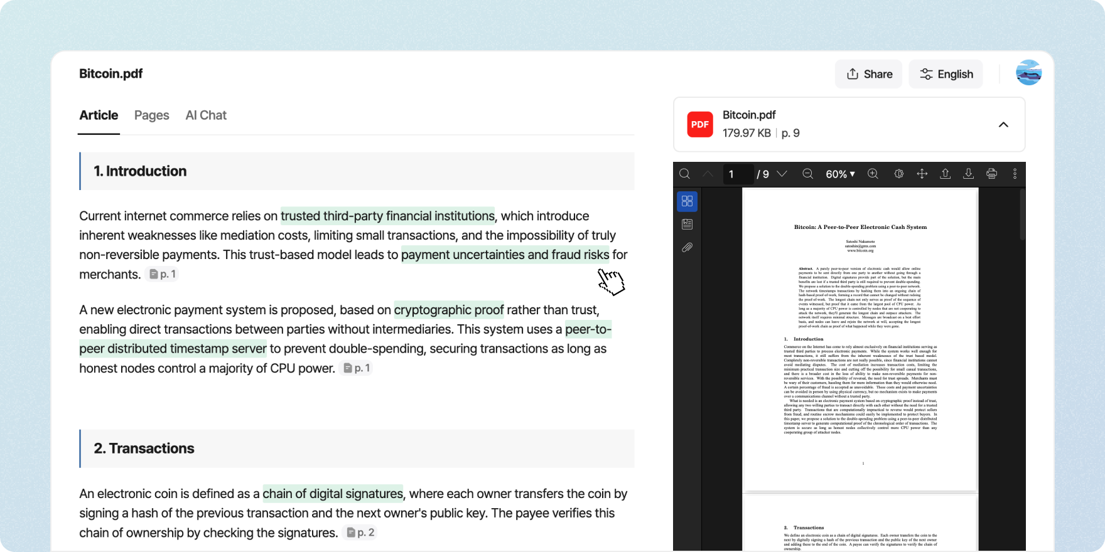Open the p.2 citation under Transactions
The image size is (1105, 552).
[x=360, y=533]
